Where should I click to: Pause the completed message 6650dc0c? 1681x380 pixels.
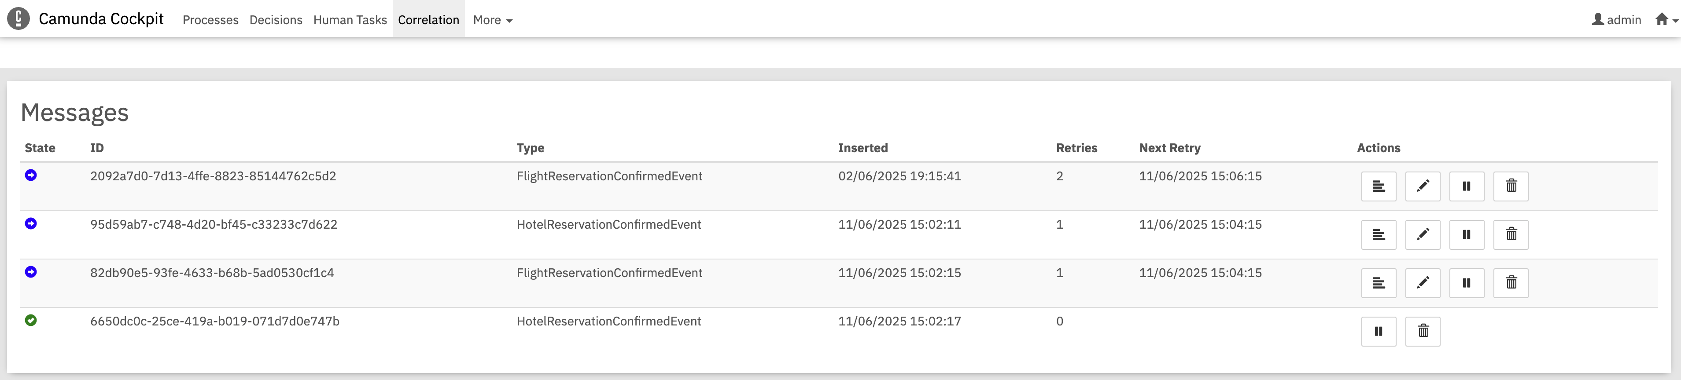(1378, 331)
